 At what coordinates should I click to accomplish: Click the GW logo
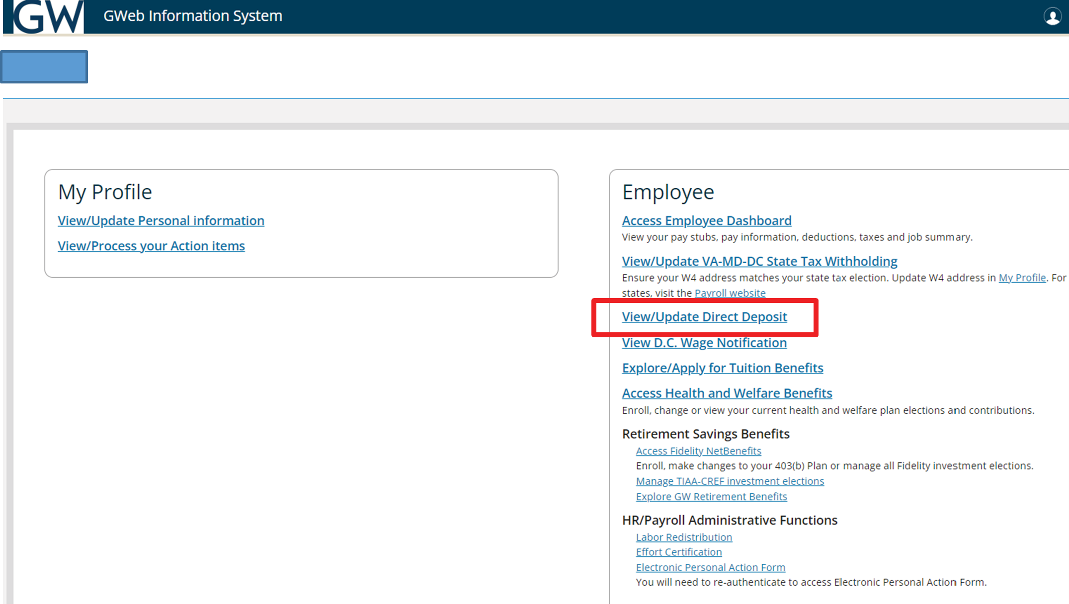[x=48, y=16]
